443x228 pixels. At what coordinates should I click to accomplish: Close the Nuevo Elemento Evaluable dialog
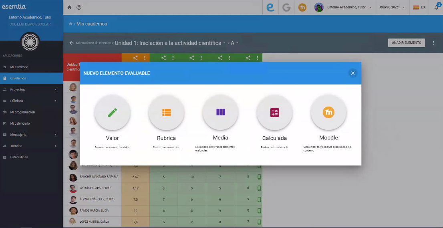[x=352, y=73]
